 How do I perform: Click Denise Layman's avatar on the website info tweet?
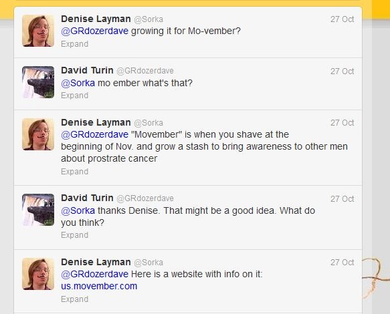[38, 274]
